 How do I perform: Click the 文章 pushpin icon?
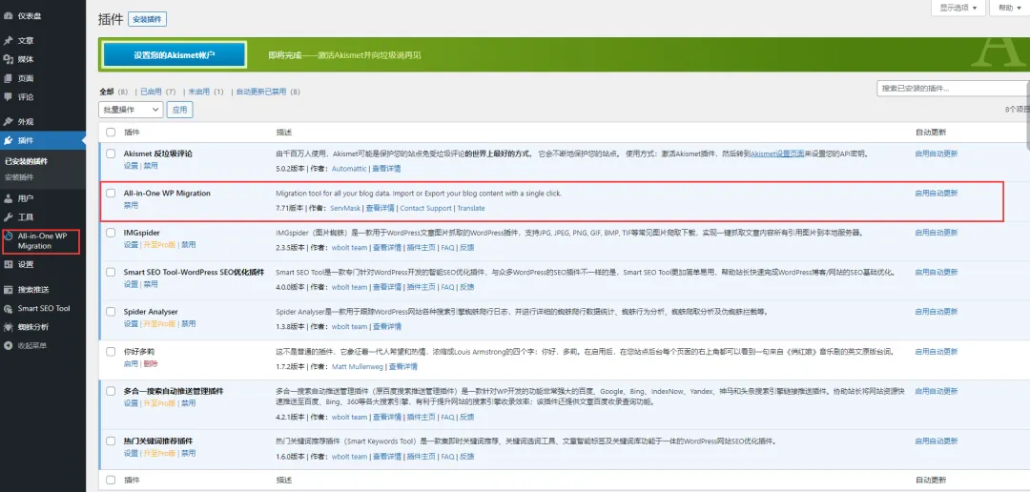(x=8, y=41)
